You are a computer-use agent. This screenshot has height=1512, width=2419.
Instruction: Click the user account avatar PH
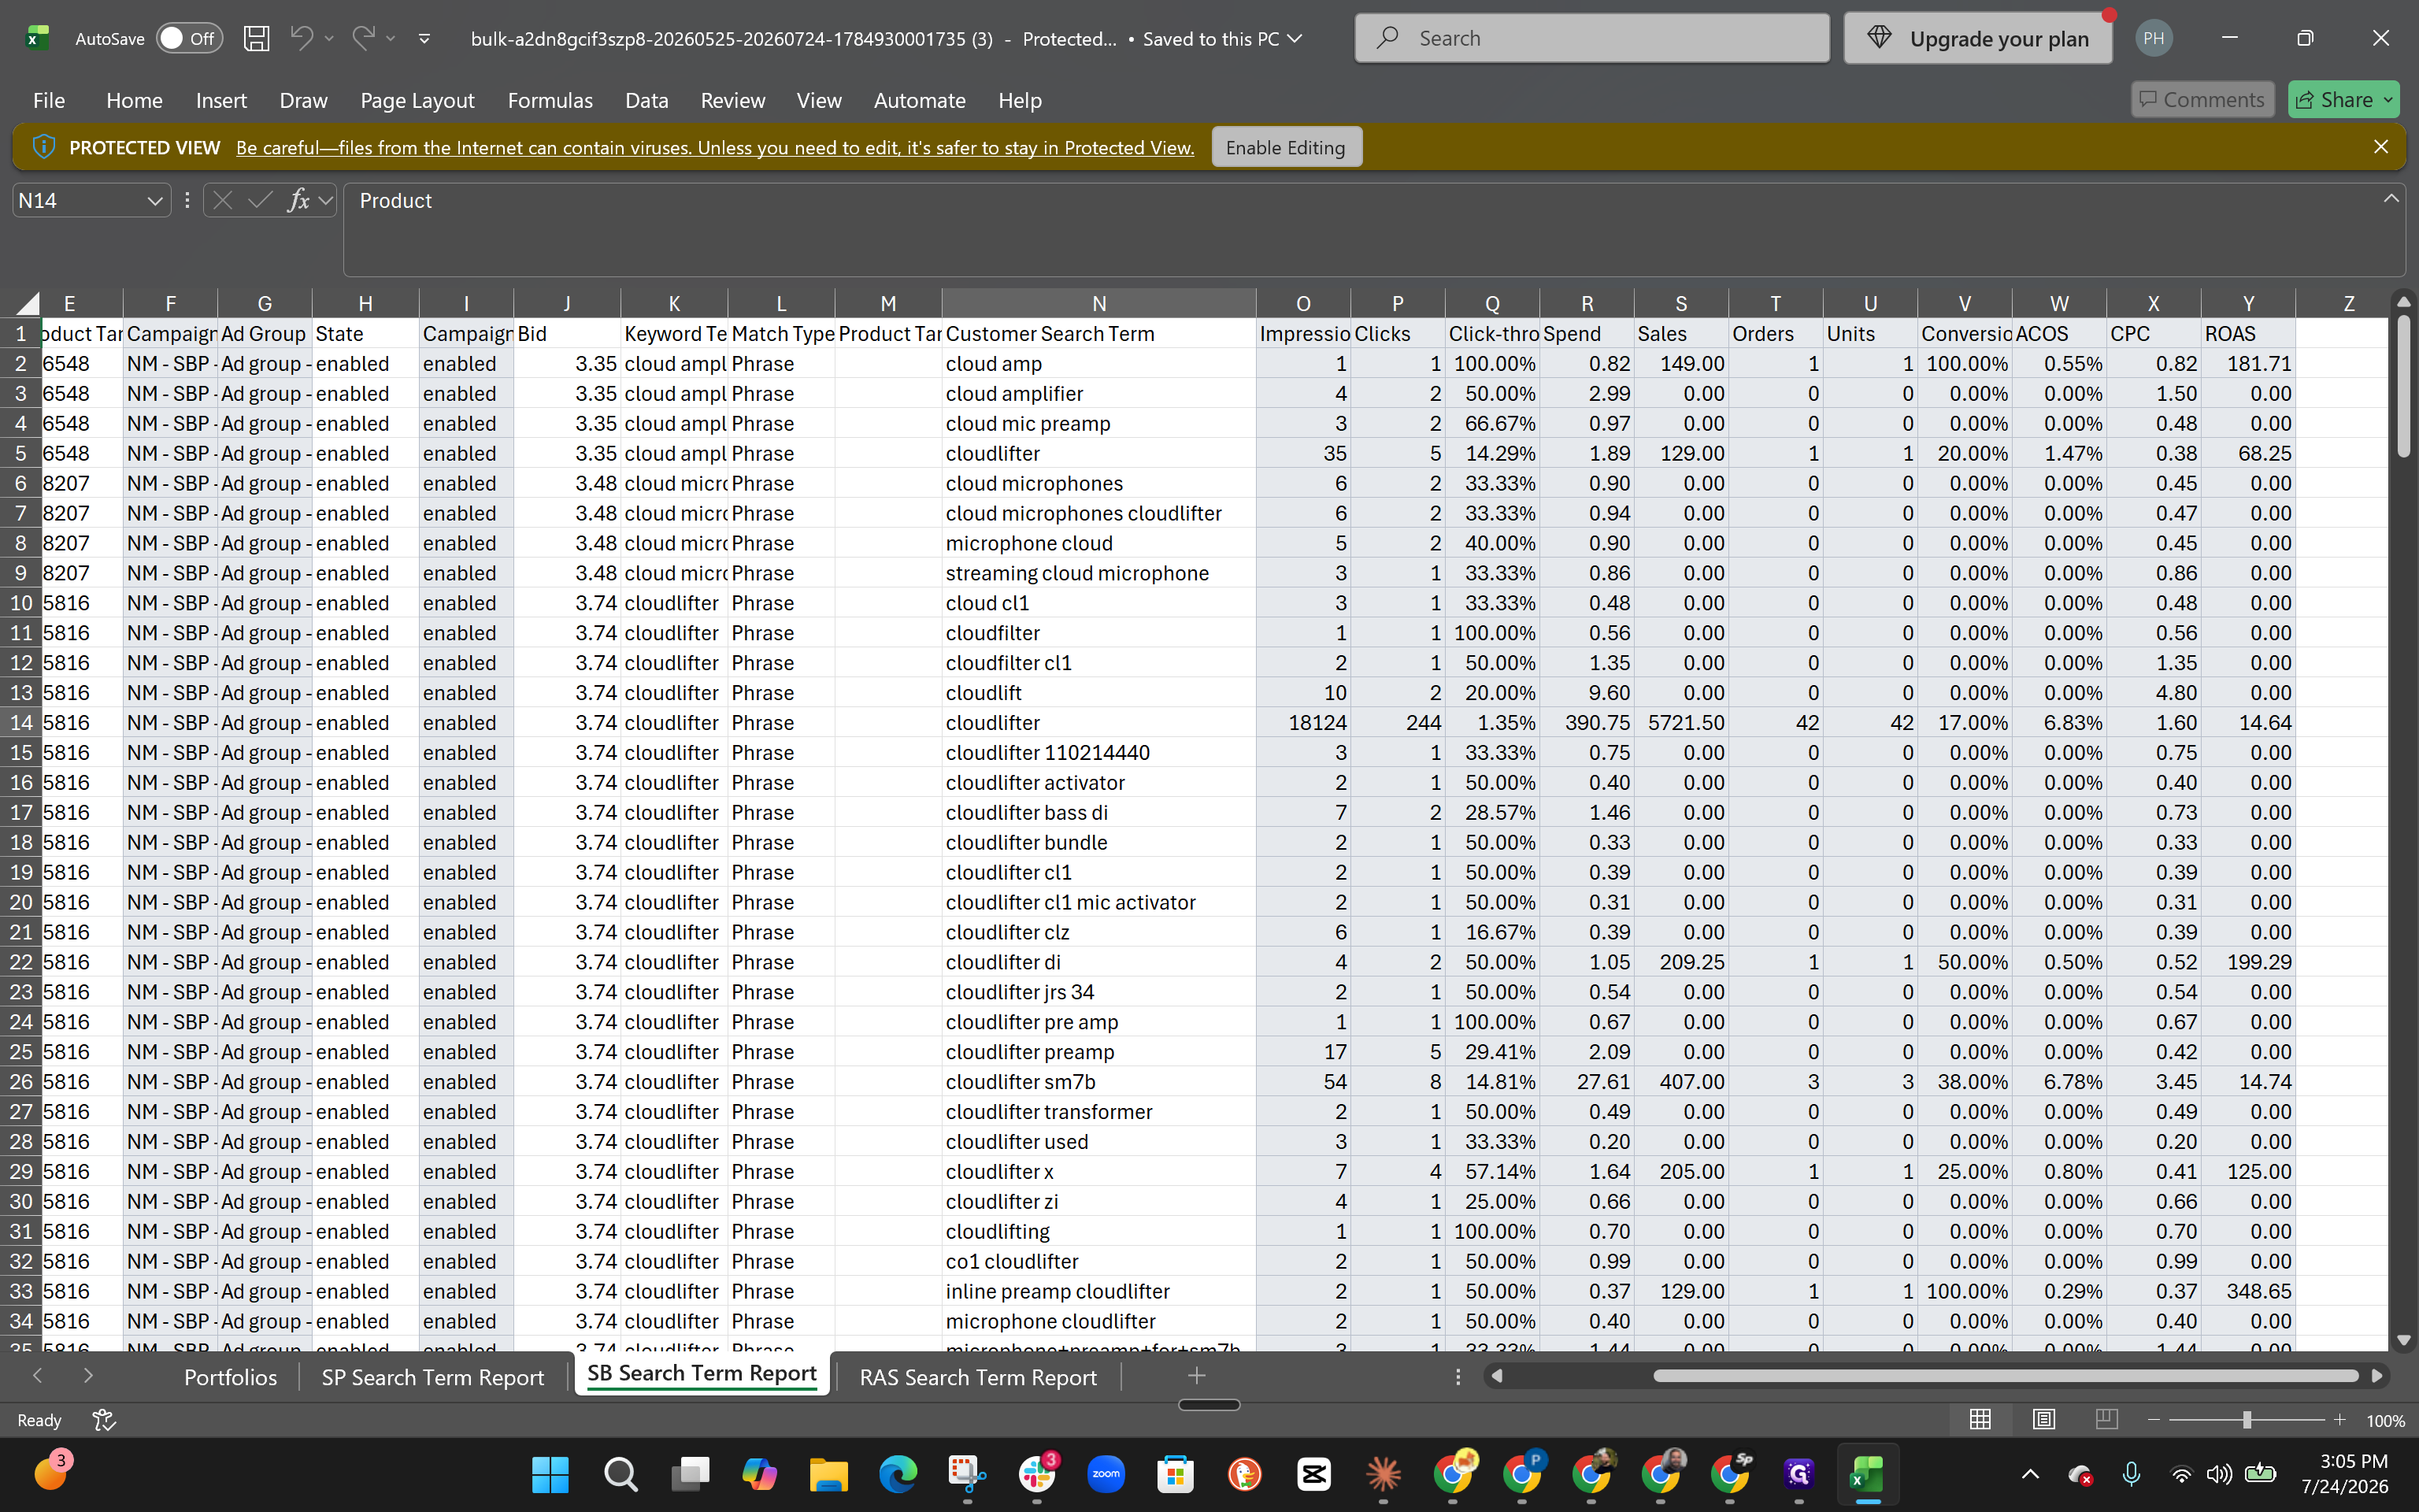point(2153,39)
